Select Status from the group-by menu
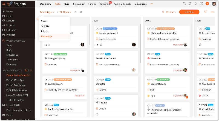 44,21
